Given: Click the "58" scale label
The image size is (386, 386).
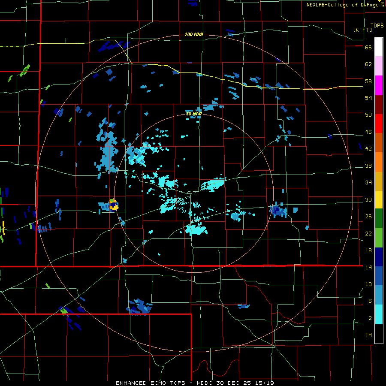Looking at the screenshot, I should click(368, 81).
